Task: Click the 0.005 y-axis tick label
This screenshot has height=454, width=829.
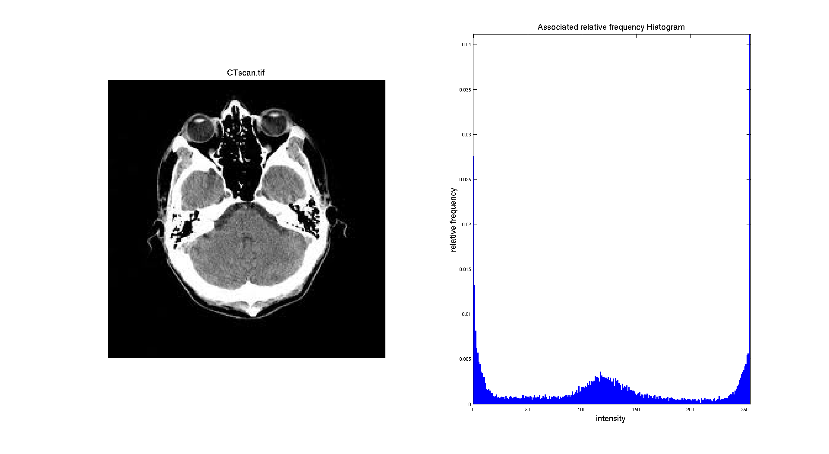Action: pos(465,359)
